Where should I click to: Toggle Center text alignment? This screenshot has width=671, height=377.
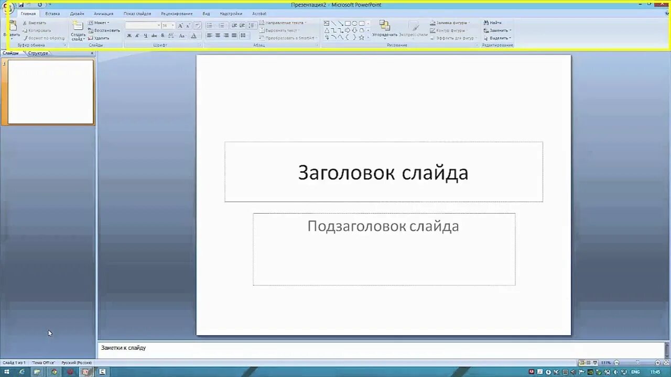tap(218, 36)
